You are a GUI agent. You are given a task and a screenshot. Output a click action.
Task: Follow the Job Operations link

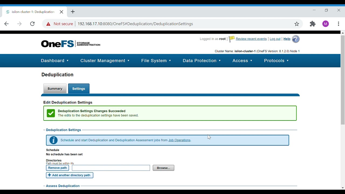pyautogui.click(x=180, y=140)
